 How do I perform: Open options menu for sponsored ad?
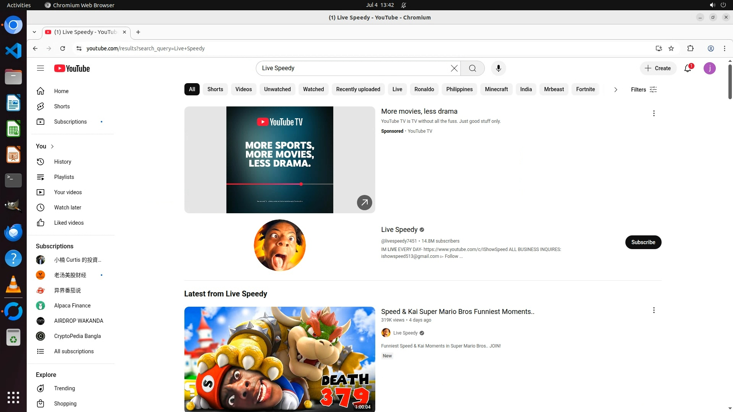[654, 113]
